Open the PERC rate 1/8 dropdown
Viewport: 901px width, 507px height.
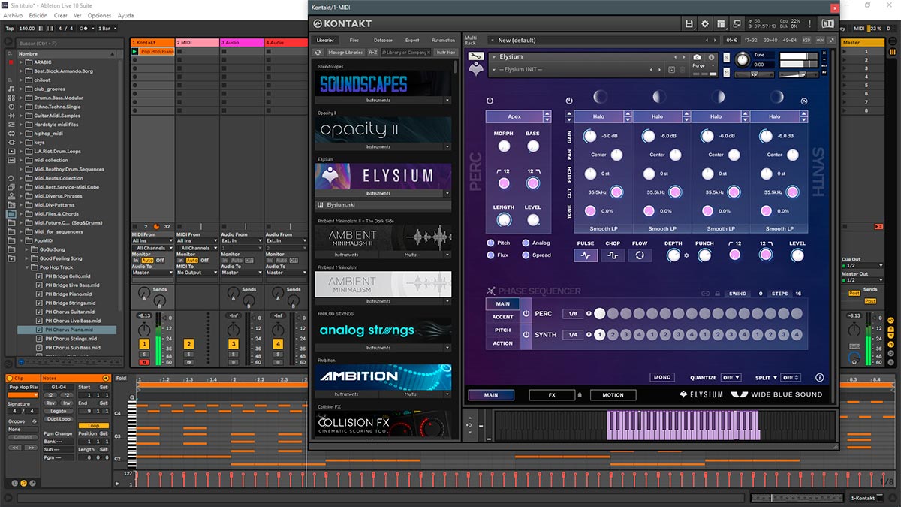coord(571,314)
